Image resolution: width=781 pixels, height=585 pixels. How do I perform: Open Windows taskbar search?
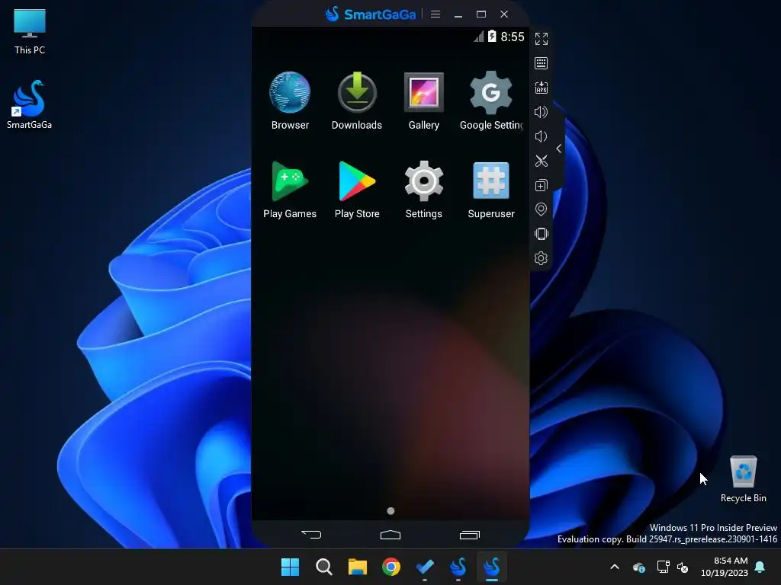[x=323, y=567]
